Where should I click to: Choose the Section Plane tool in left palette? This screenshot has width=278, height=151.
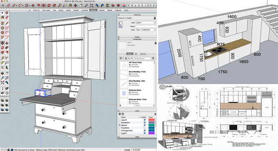7,93
